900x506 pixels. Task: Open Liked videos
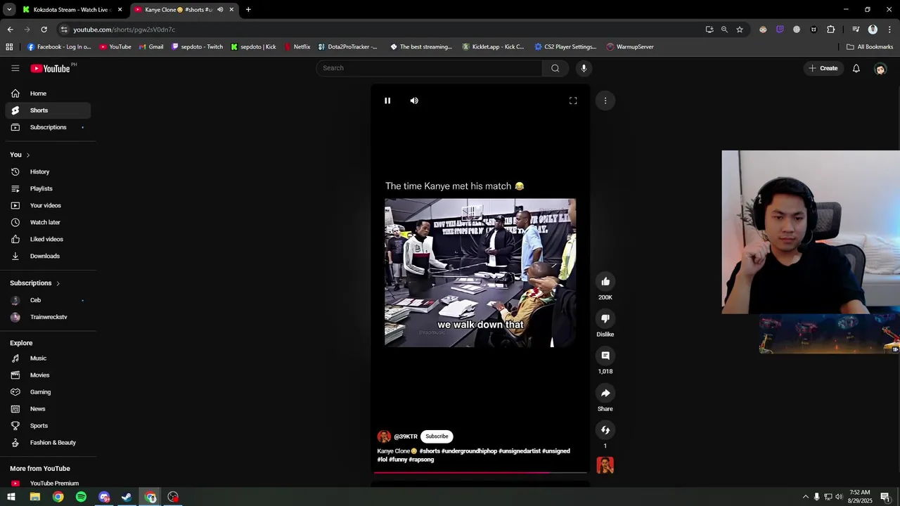coord(48,239)
